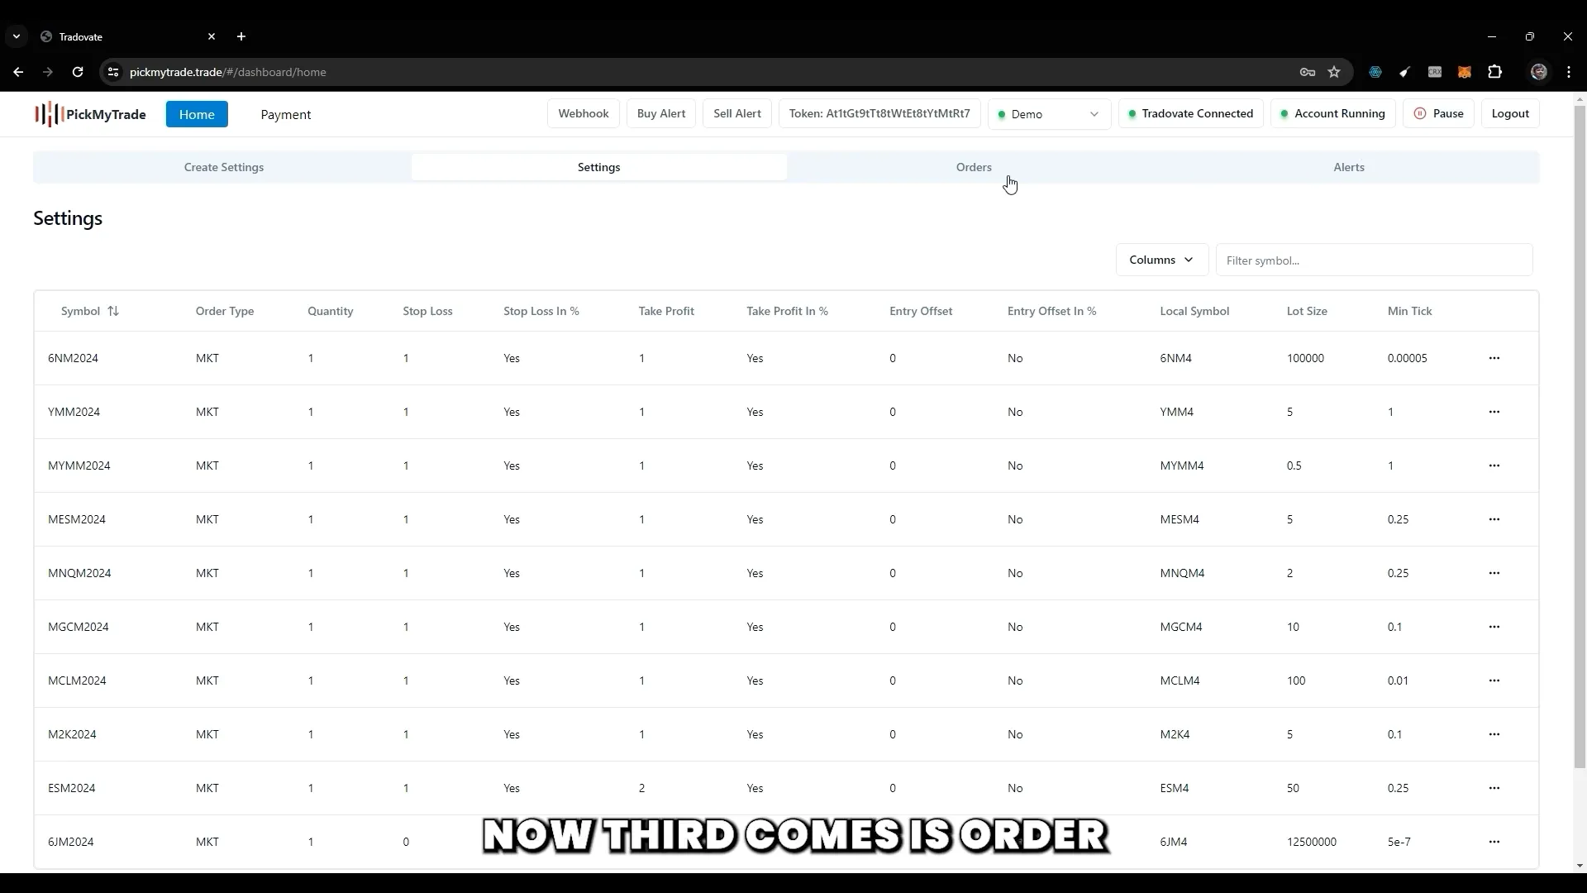
Task: Click the Pause icon button
Action: pyautogui.click(x=1420, y=113)
